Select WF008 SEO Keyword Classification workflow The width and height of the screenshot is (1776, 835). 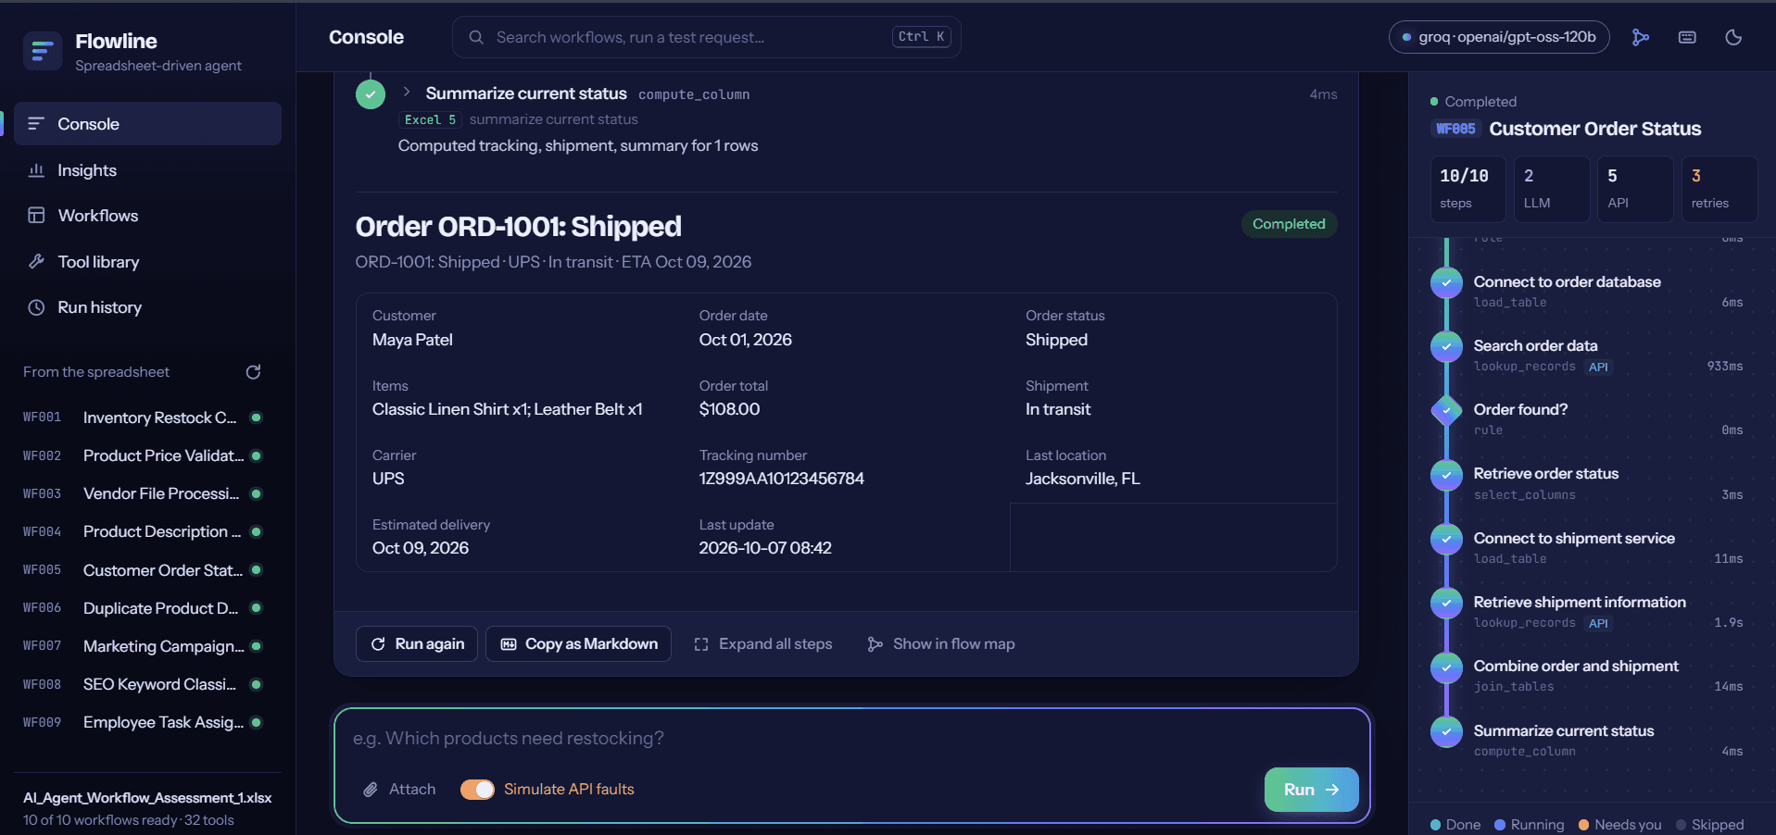143,684
